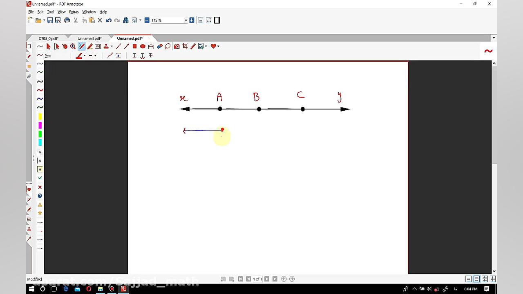Pick the Rectangle shape tool
The height and width of the screenshot is (294, 523).
pyautogui.click(x=134, y=46)
